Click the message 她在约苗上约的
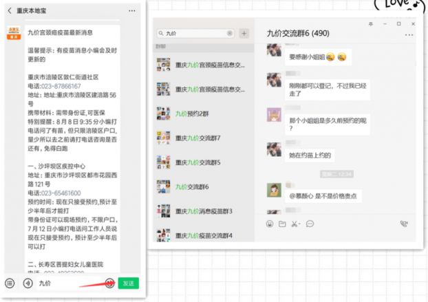Screen dimensions: 428x302 [x=310, y=155]
